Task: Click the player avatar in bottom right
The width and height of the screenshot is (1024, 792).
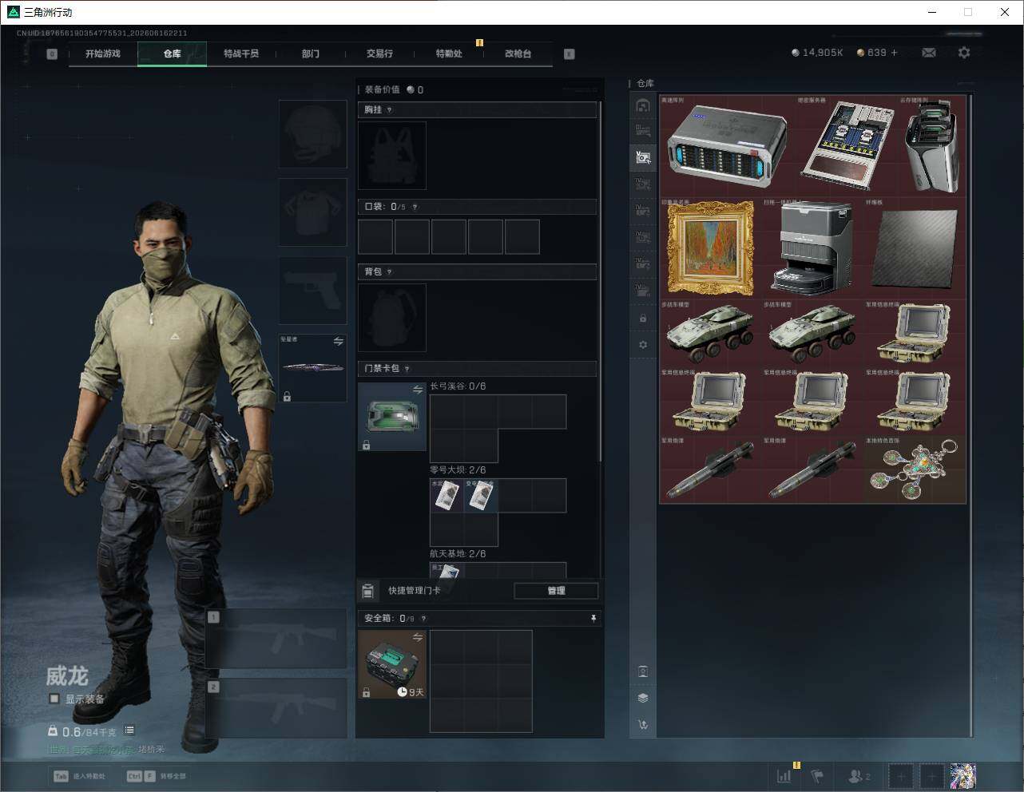Action: point(962,775)
